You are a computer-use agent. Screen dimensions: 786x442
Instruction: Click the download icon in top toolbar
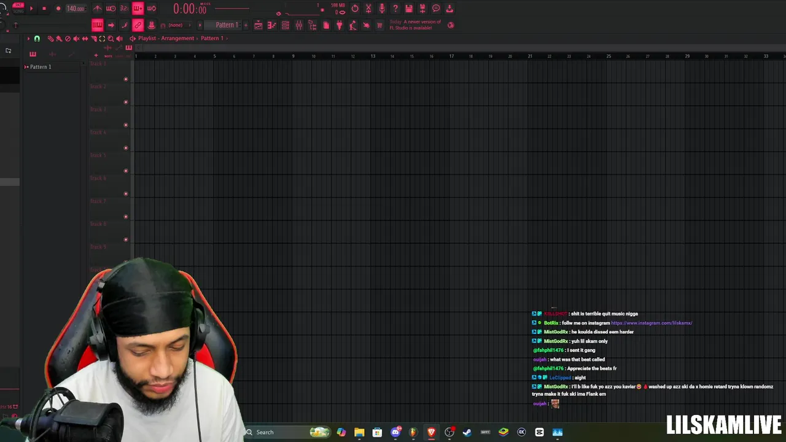(449, 9)
